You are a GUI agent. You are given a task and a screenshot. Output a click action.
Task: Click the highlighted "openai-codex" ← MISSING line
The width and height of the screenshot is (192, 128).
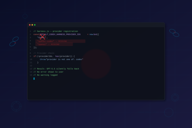point(60,41)
